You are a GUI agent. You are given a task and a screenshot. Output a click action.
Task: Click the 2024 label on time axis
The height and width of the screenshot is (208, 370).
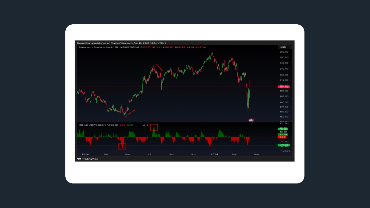coord(85,154)
